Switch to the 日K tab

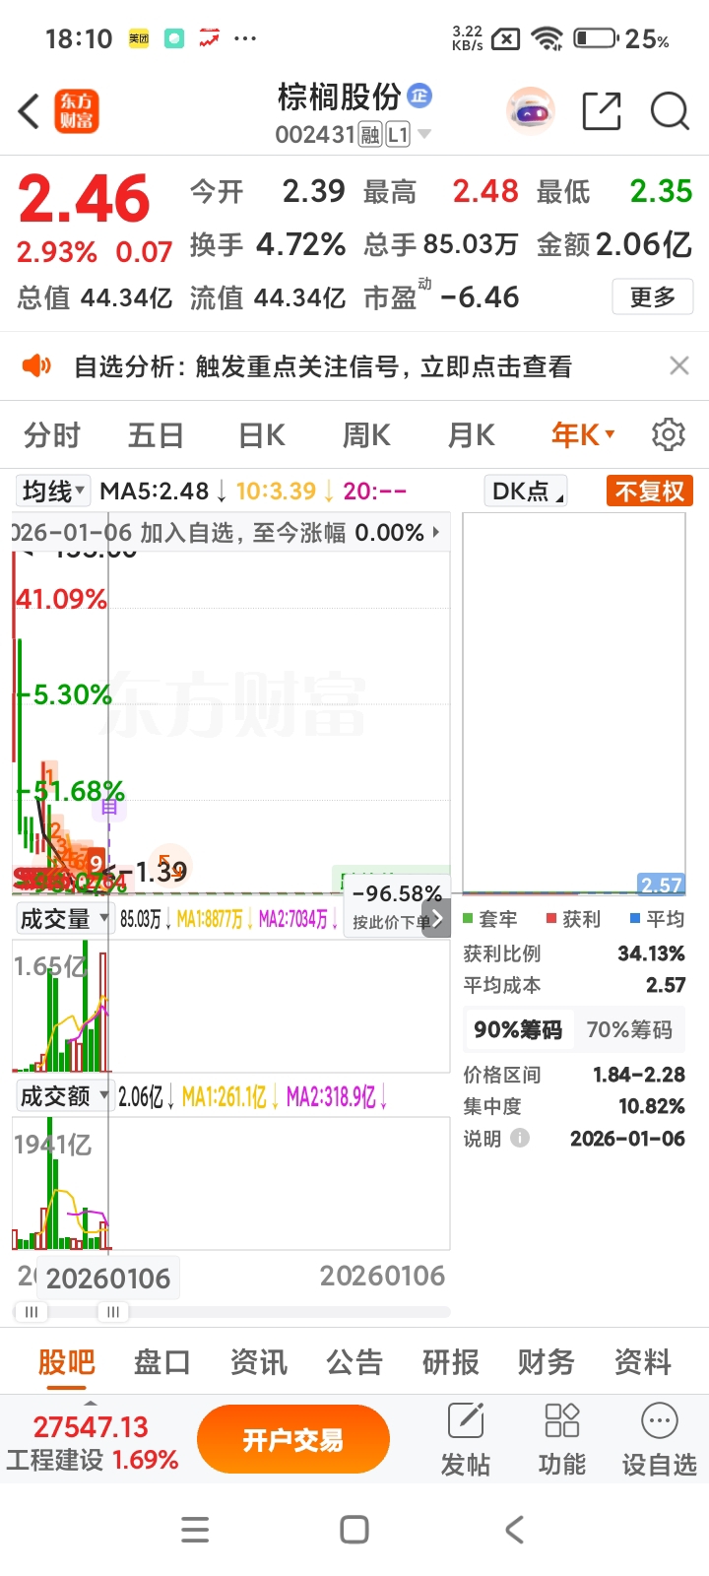pyautogui.click(x=262, y=434)
